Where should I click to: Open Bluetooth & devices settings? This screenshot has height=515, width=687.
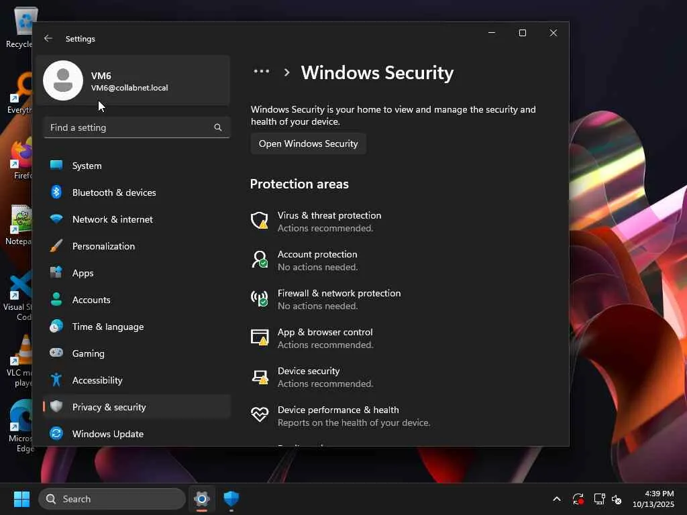pos(137,192)
